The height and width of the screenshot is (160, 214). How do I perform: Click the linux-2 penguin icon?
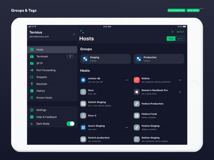click(83, 116)
